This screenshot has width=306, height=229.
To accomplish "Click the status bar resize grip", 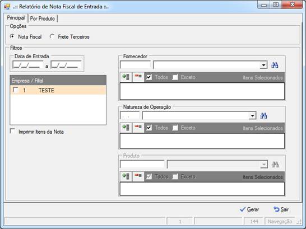I will click(299, 222).
